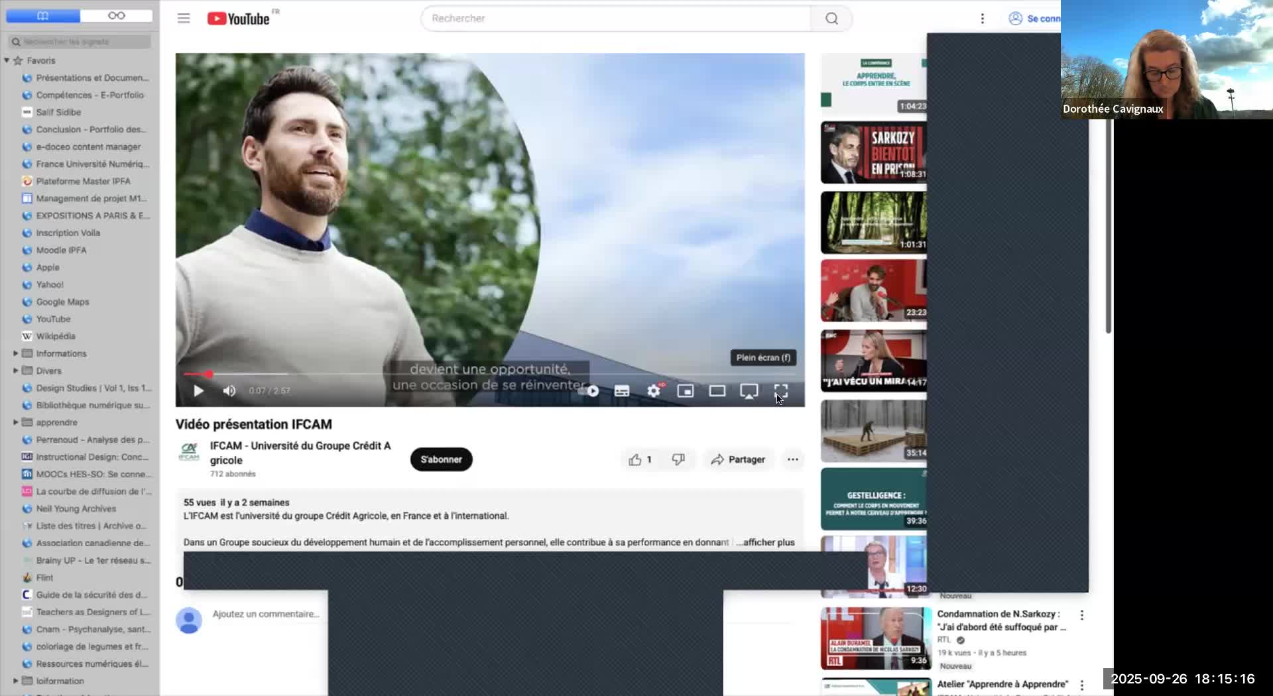
Task: Expand the Informations bookmarks folder
Action: [x=15, y=353]
